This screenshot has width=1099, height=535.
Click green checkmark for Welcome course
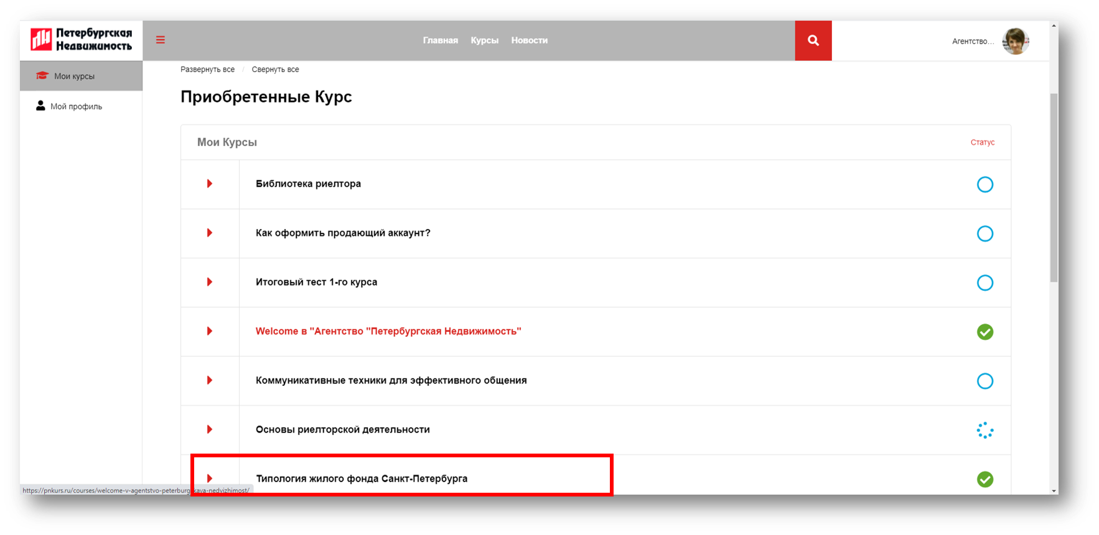[x=985, y=332]
